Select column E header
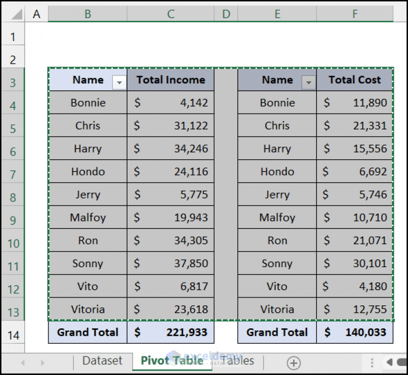The width and height of the screenshot is (408, 375). 277,14
